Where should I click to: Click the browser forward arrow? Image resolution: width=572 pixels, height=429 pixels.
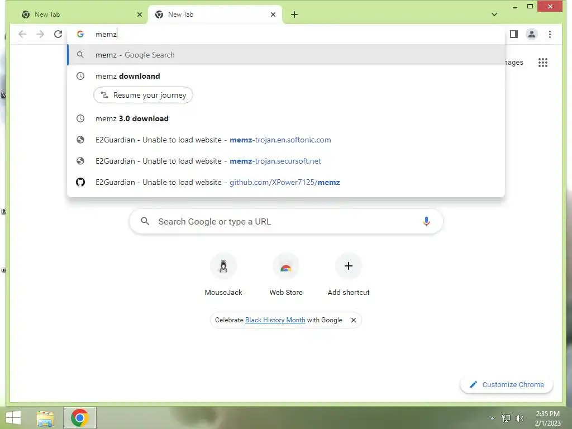coord(40,34)
